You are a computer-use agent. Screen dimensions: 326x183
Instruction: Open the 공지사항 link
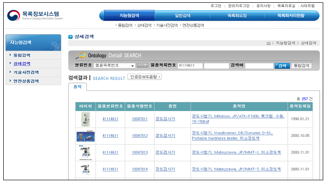(x=263, y=6)
